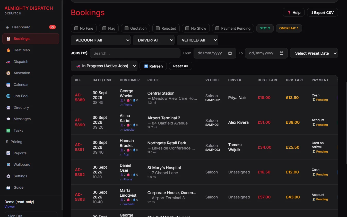Screen dimensions: 347x217
Task: Enable the No Fare filter checkbox
Action: tap(76, 28)
